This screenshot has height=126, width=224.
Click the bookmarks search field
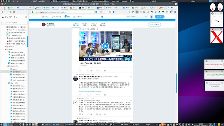pos(14,22)
